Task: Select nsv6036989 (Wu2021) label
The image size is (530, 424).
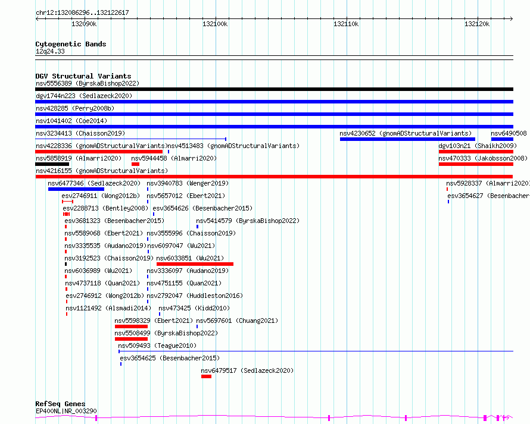Action: pos(98,271)
